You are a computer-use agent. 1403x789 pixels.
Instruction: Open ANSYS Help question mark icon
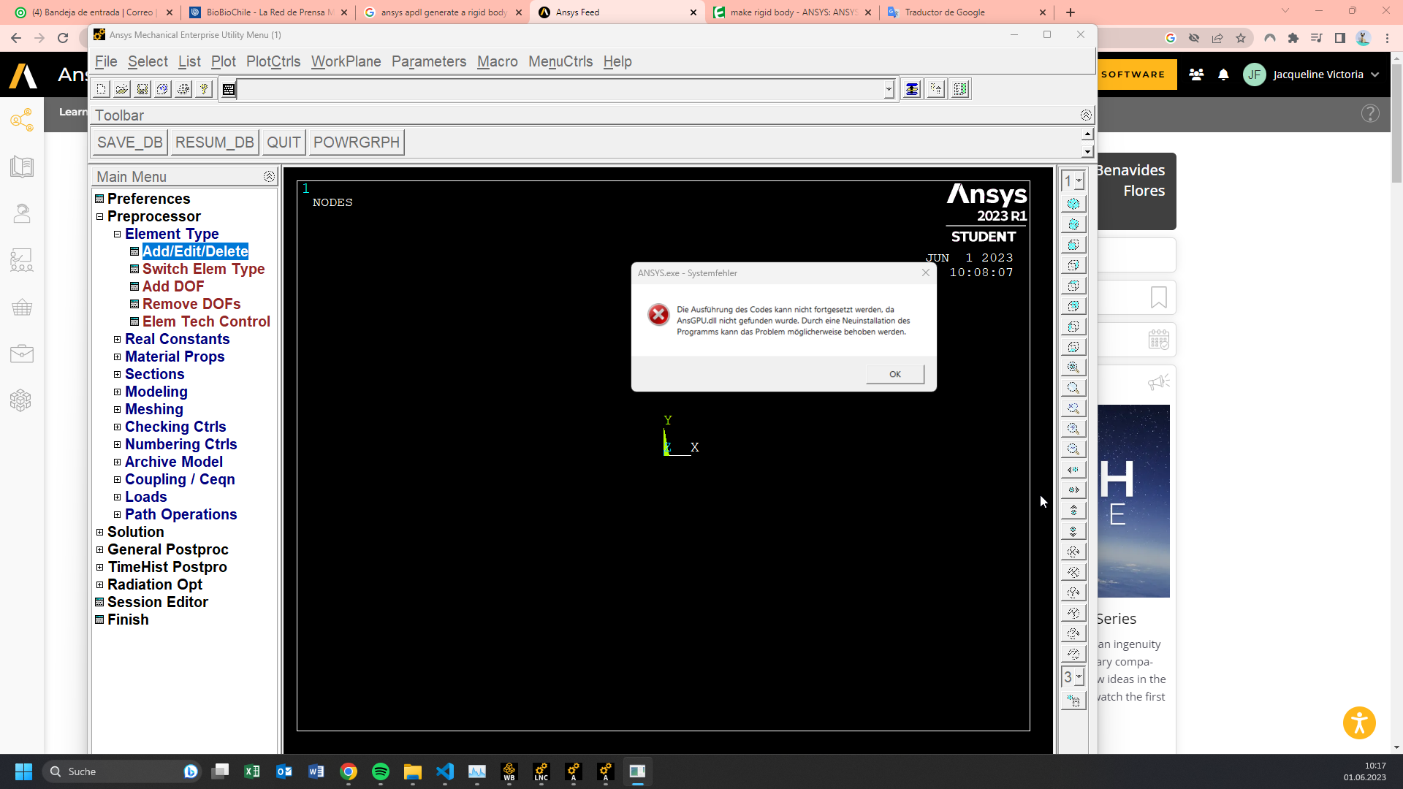point(204,89)
